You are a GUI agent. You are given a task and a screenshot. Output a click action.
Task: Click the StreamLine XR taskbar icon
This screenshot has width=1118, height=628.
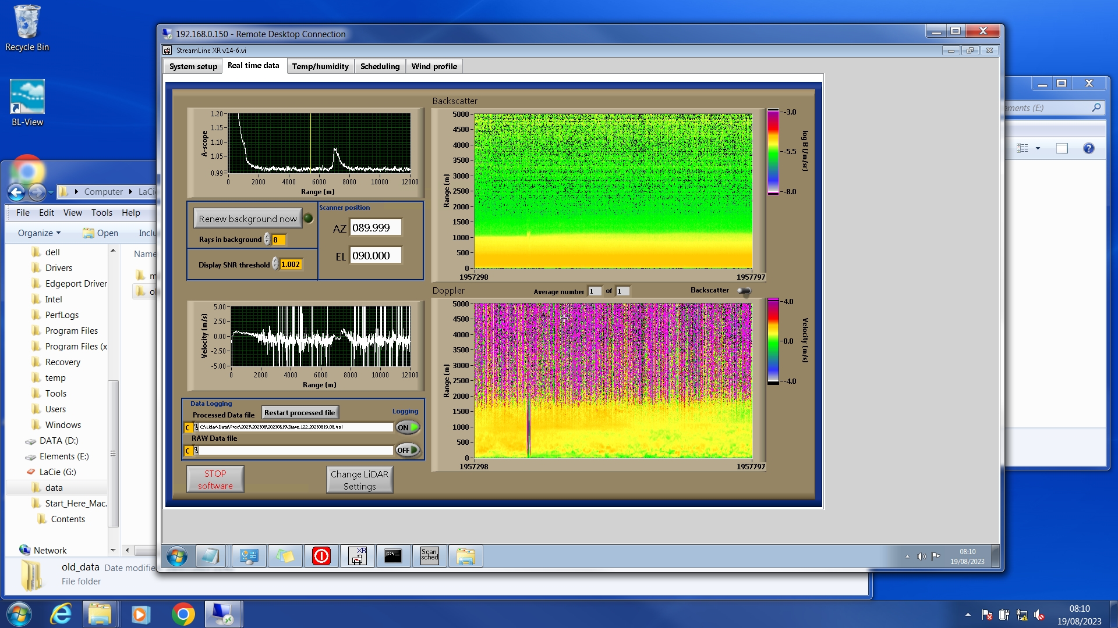click(x=357, y=556)
